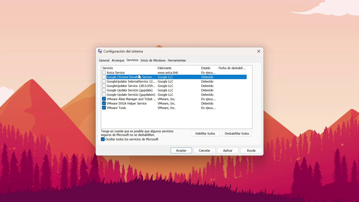This screenshot has width=359, height=202.
Task: Open the General tab
Action: pos(104,60)
